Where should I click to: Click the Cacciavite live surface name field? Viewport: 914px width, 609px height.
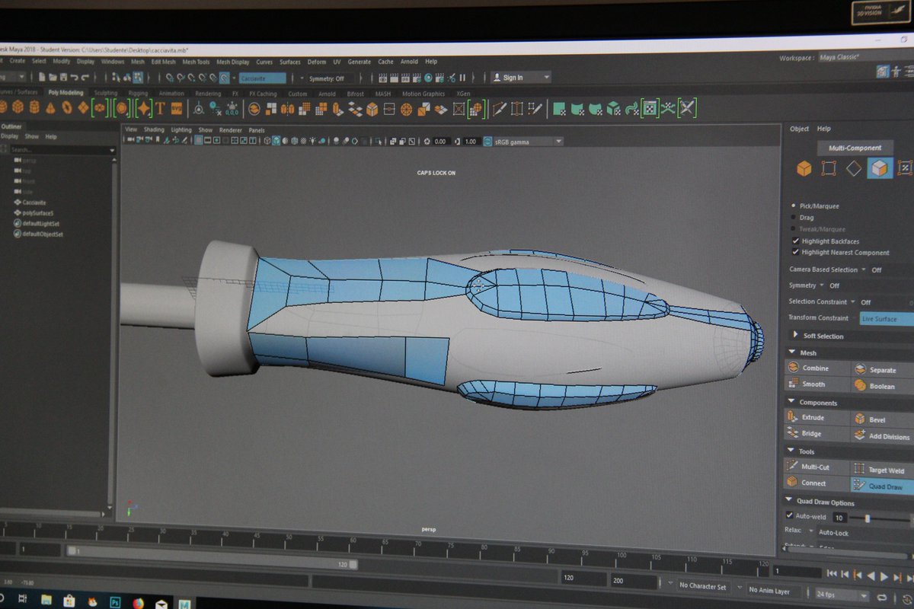click(x=262, y=78)
